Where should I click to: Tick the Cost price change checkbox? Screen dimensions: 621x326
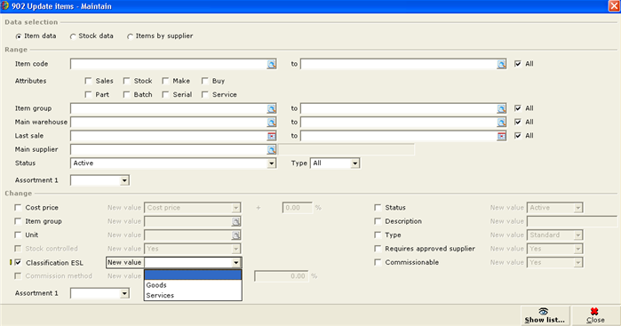pos(18,208)
